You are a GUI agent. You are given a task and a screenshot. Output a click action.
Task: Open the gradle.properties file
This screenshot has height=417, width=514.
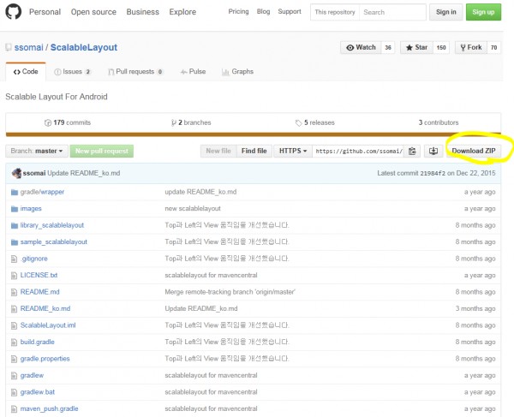pos(45,359)
